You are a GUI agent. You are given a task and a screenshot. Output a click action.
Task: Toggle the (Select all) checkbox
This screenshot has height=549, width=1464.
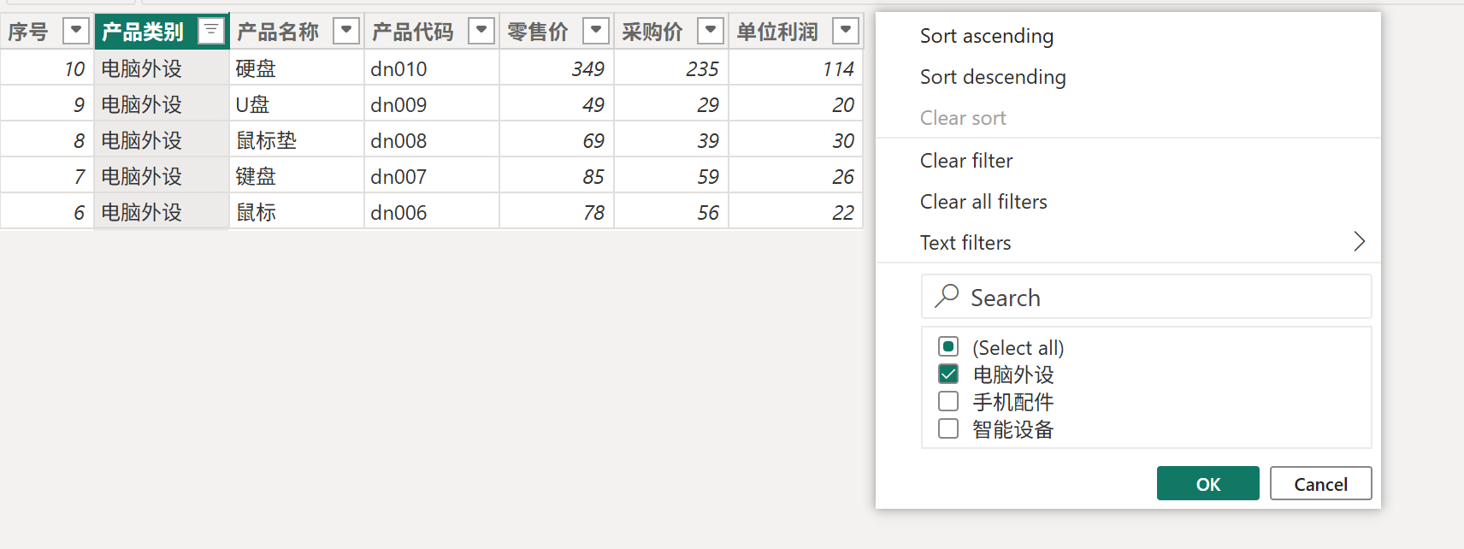point(948,346)
